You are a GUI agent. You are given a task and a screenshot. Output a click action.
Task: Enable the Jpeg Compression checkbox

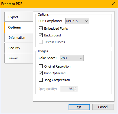[41, 80]
